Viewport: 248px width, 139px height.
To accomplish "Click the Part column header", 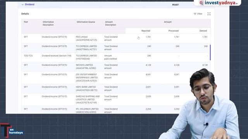I will click(x=26, y=22).
